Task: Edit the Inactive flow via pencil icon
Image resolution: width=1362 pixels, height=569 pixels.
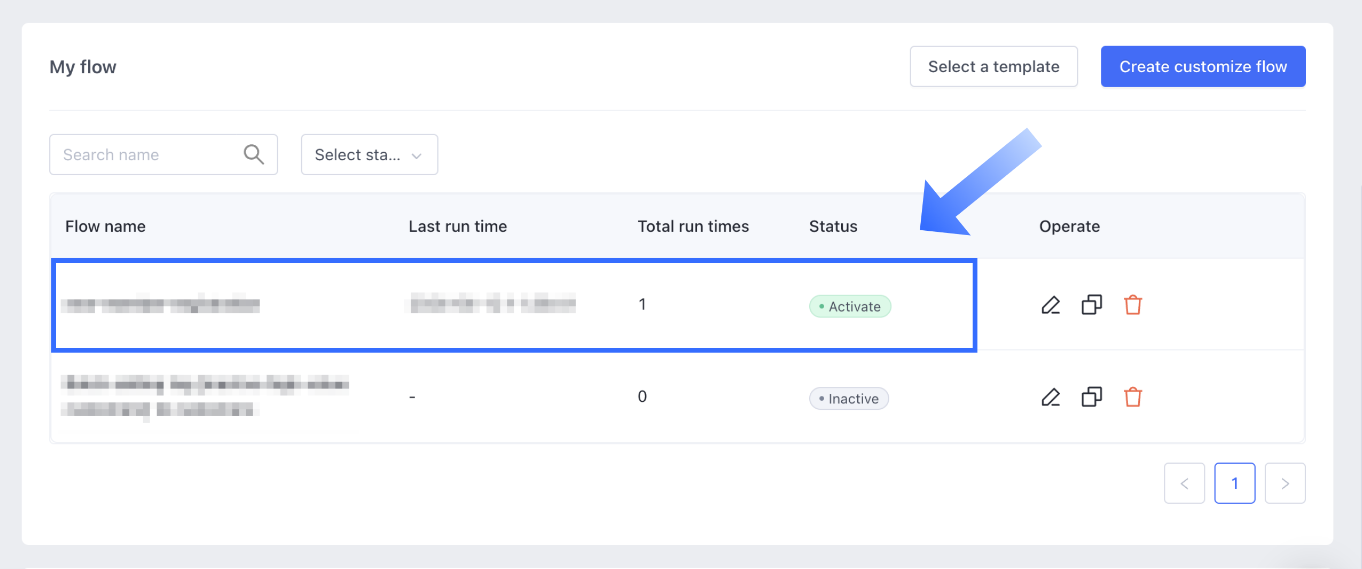Action: point(1050,397)
